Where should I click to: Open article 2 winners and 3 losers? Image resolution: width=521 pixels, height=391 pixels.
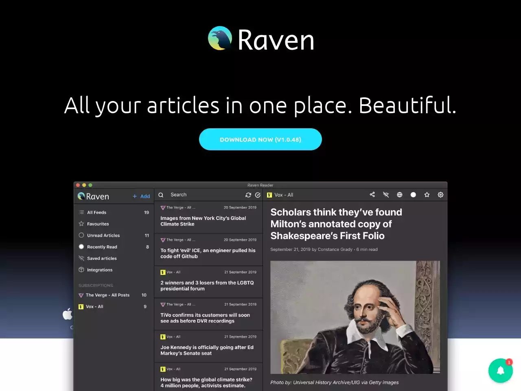[208, 282]
